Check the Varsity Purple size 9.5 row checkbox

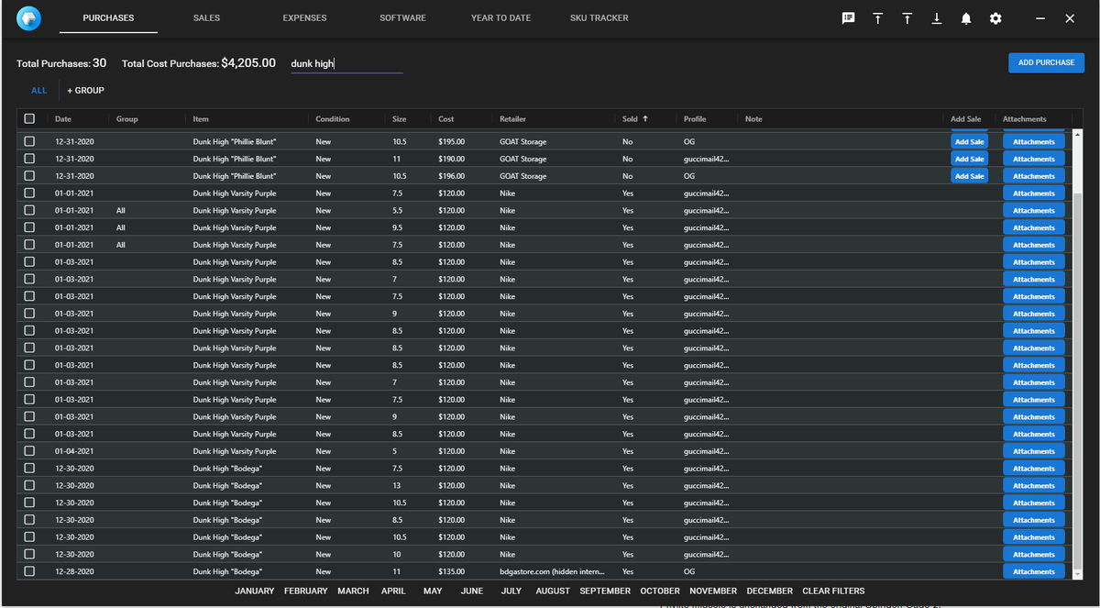point(29,227)
